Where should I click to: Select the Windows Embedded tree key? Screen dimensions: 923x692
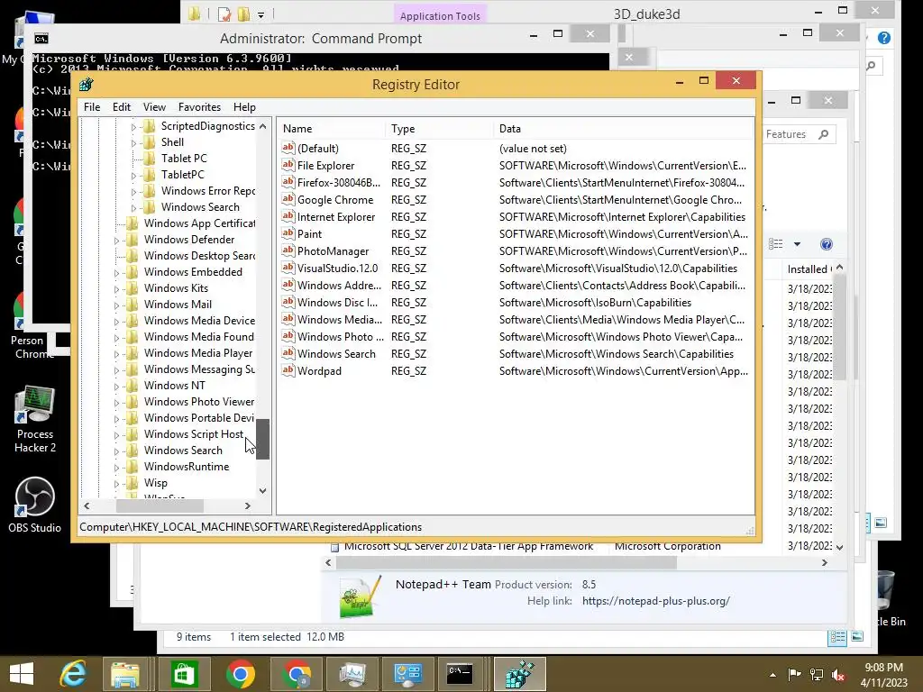(193, 272)
